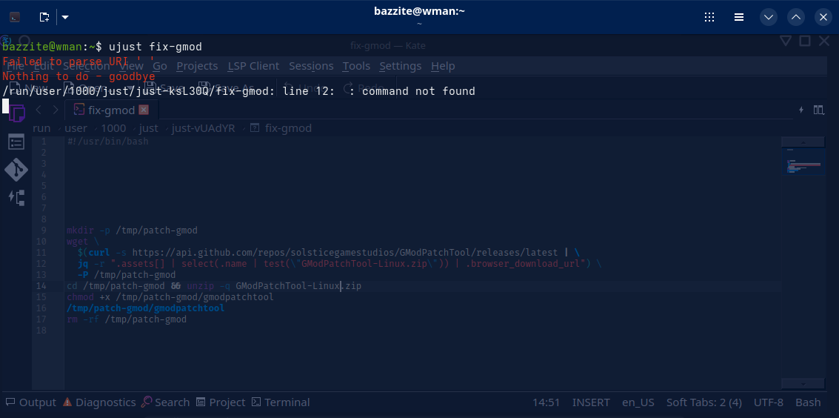
Task: Open Kate's Help menu
Action: [443, 66]
